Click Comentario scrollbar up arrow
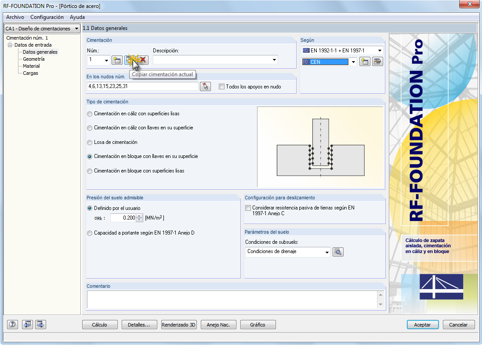The height and width of the screenshot is (345, 482). [x=381, y=294]
